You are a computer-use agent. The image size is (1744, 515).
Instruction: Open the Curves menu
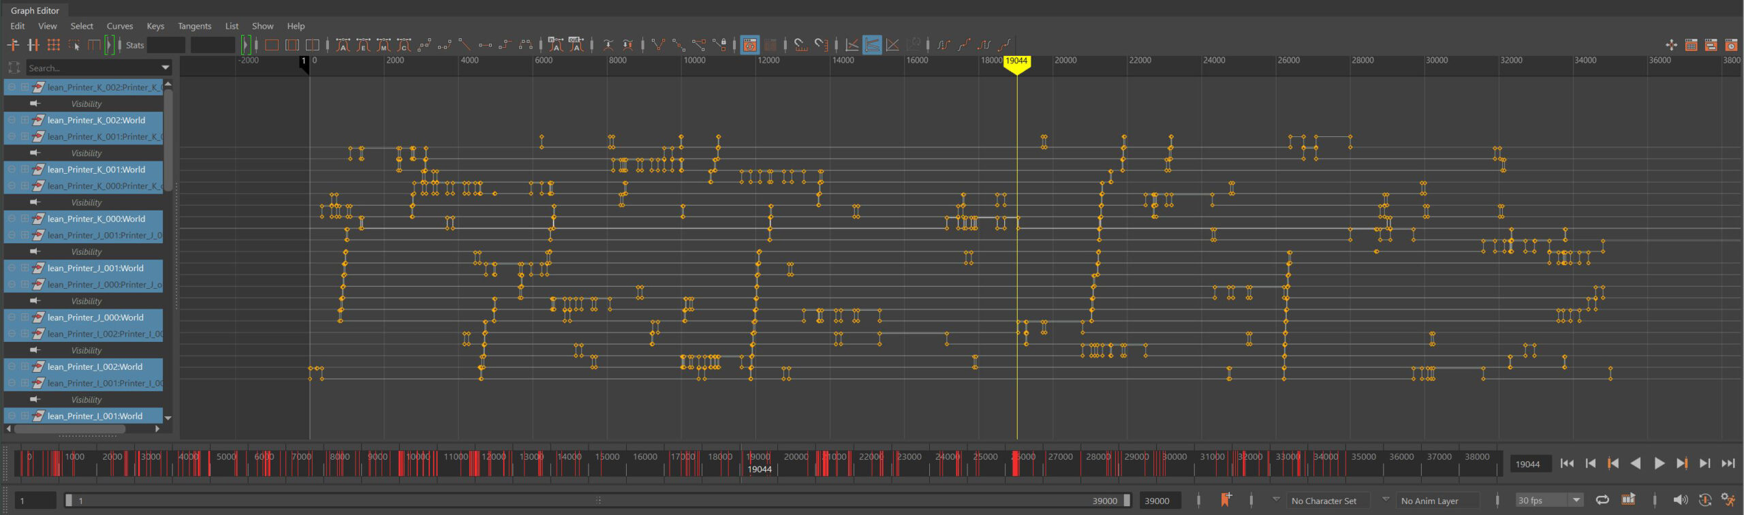[x=119, y=26]
